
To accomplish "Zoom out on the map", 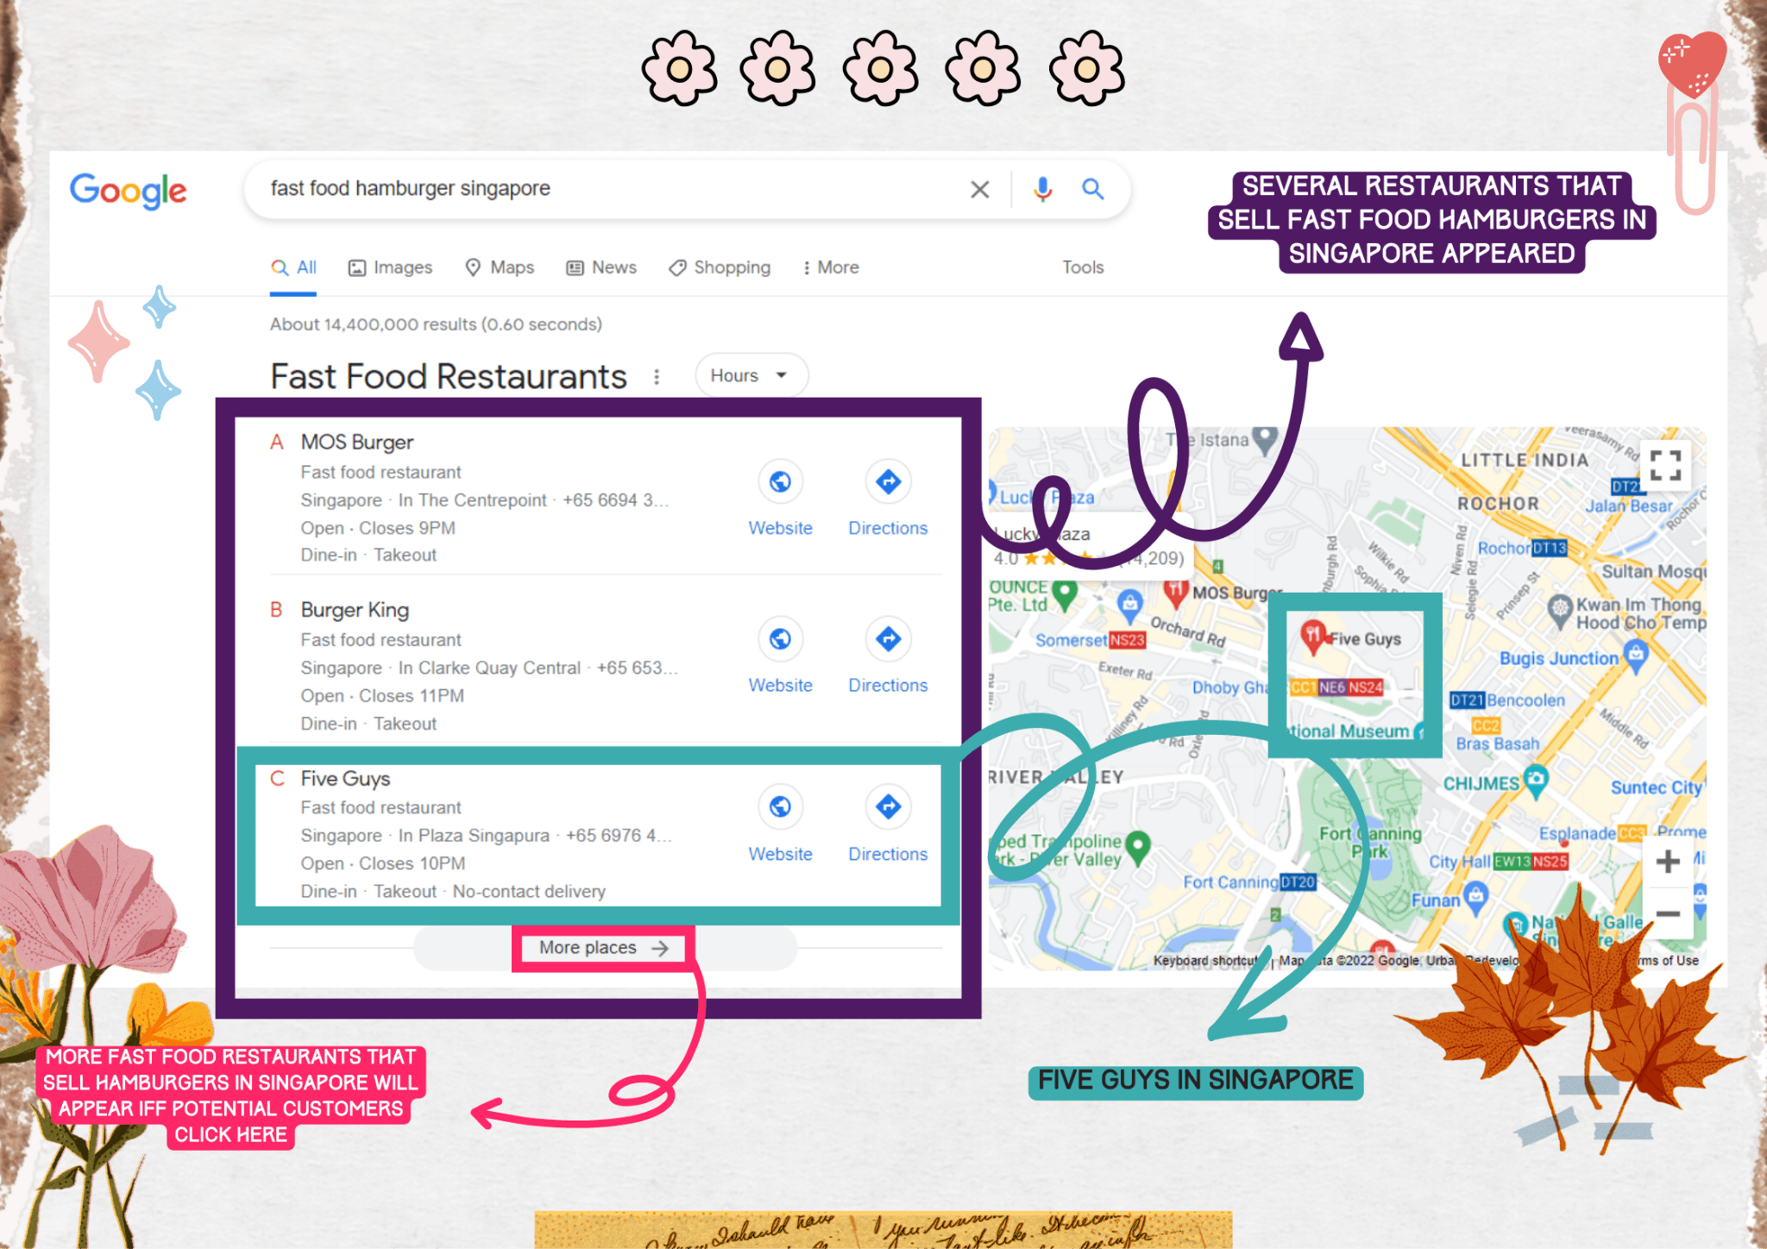I will click(1667, 913).
